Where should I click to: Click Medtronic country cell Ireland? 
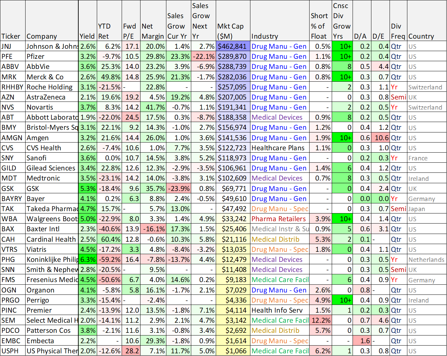427,178
